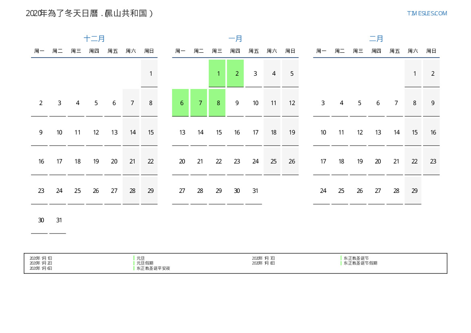Select February 29 in the 二月 calendar

[413, 191]
